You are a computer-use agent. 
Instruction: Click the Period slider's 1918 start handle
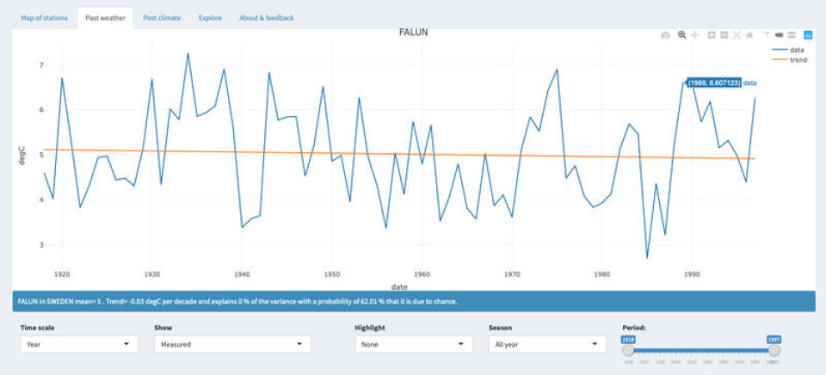pyautogui.click(x=628, y=350)
